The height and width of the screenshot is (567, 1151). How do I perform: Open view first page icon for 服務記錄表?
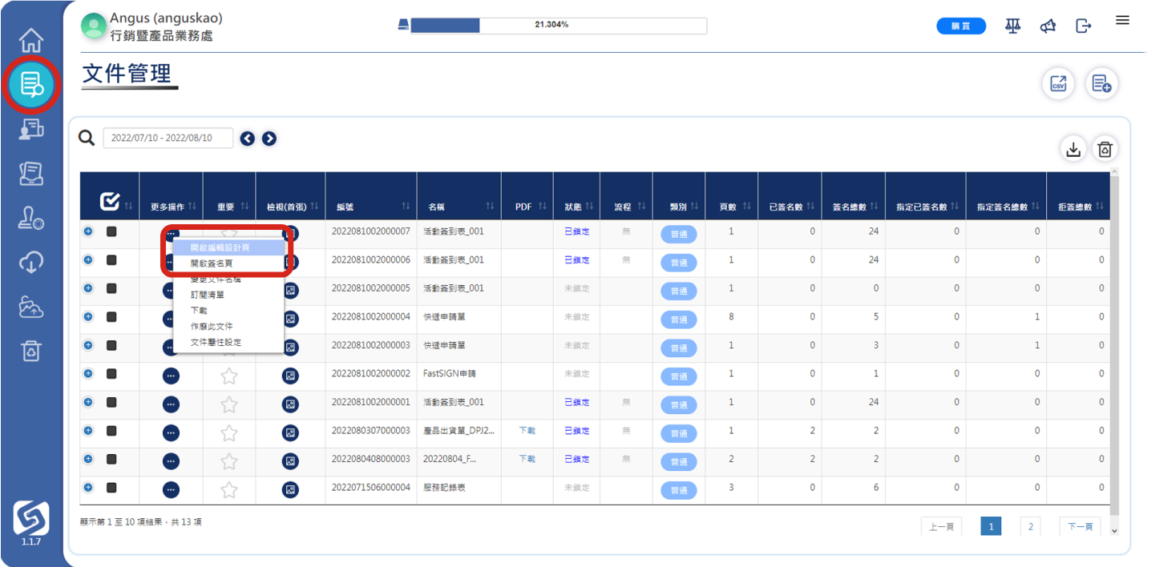290,489
